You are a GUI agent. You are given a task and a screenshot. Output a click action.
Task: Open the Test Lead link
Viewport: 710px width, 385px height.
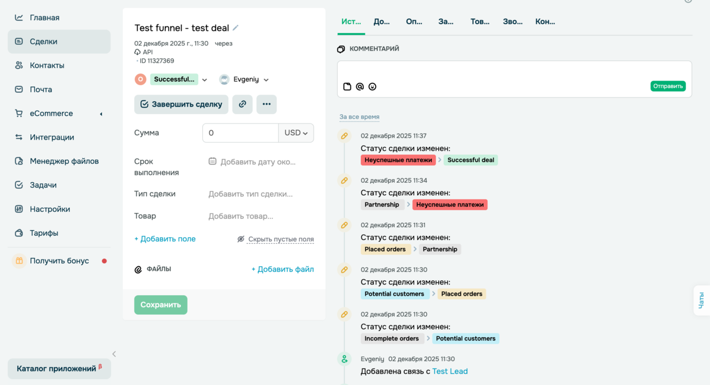(x=450, y=371)
